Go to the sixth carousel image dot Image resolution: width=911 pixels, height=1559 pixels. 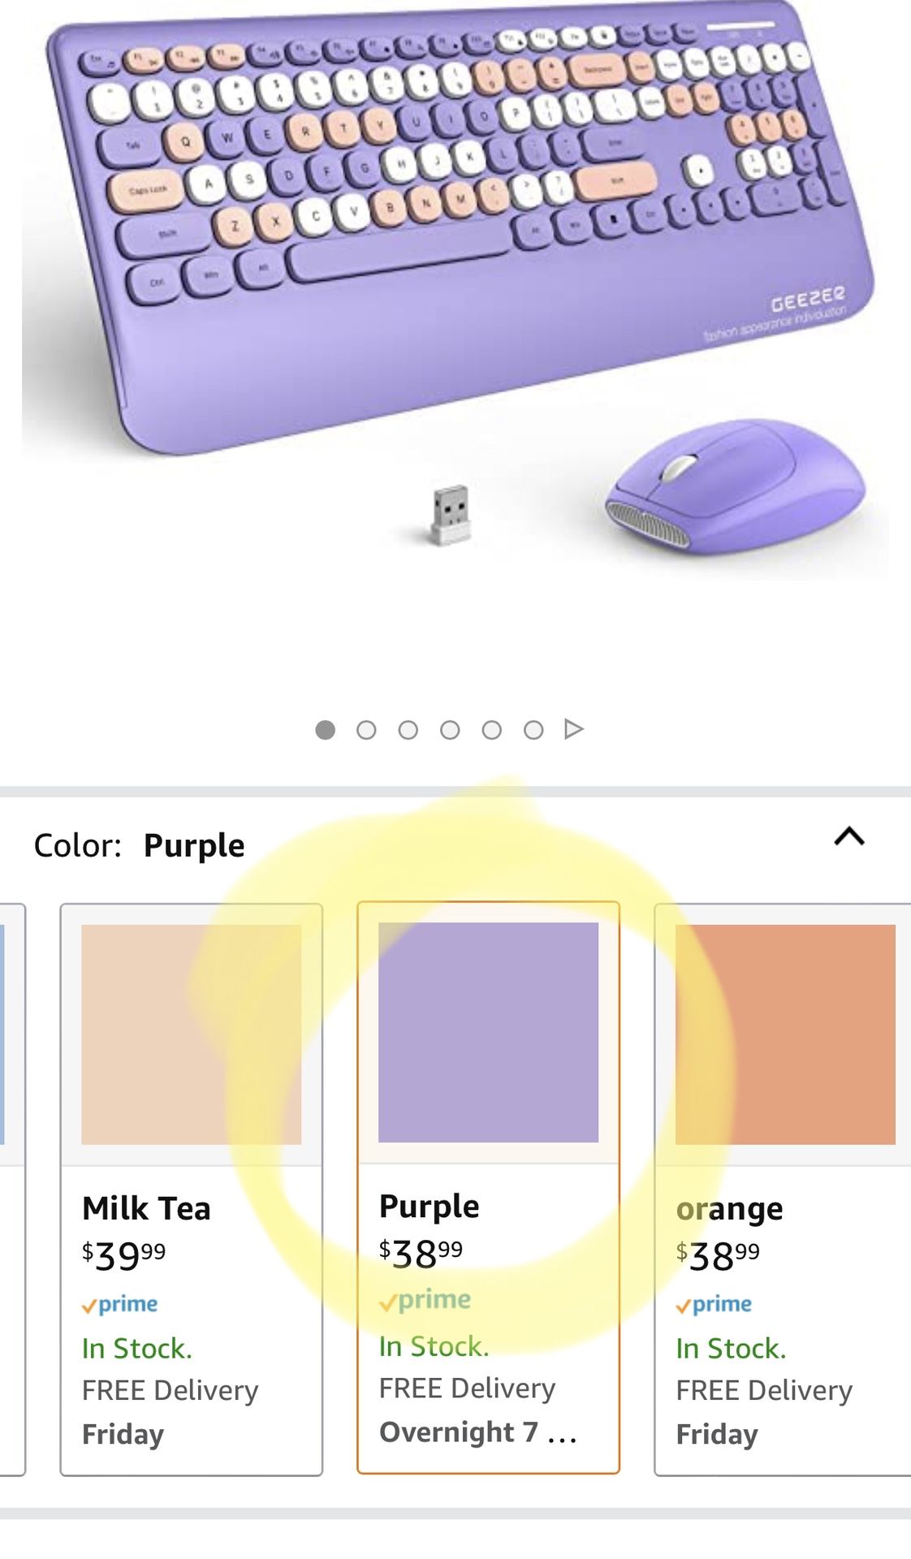point(533,730)
